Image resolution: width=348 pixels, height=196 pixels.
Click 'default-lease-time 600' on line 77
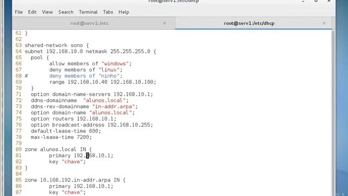[64, 131]
